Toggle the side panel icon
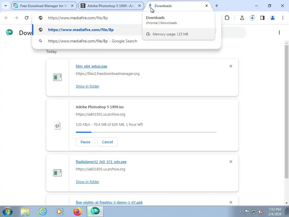Viewport: 289px width, 217px height. pos(262,18)
